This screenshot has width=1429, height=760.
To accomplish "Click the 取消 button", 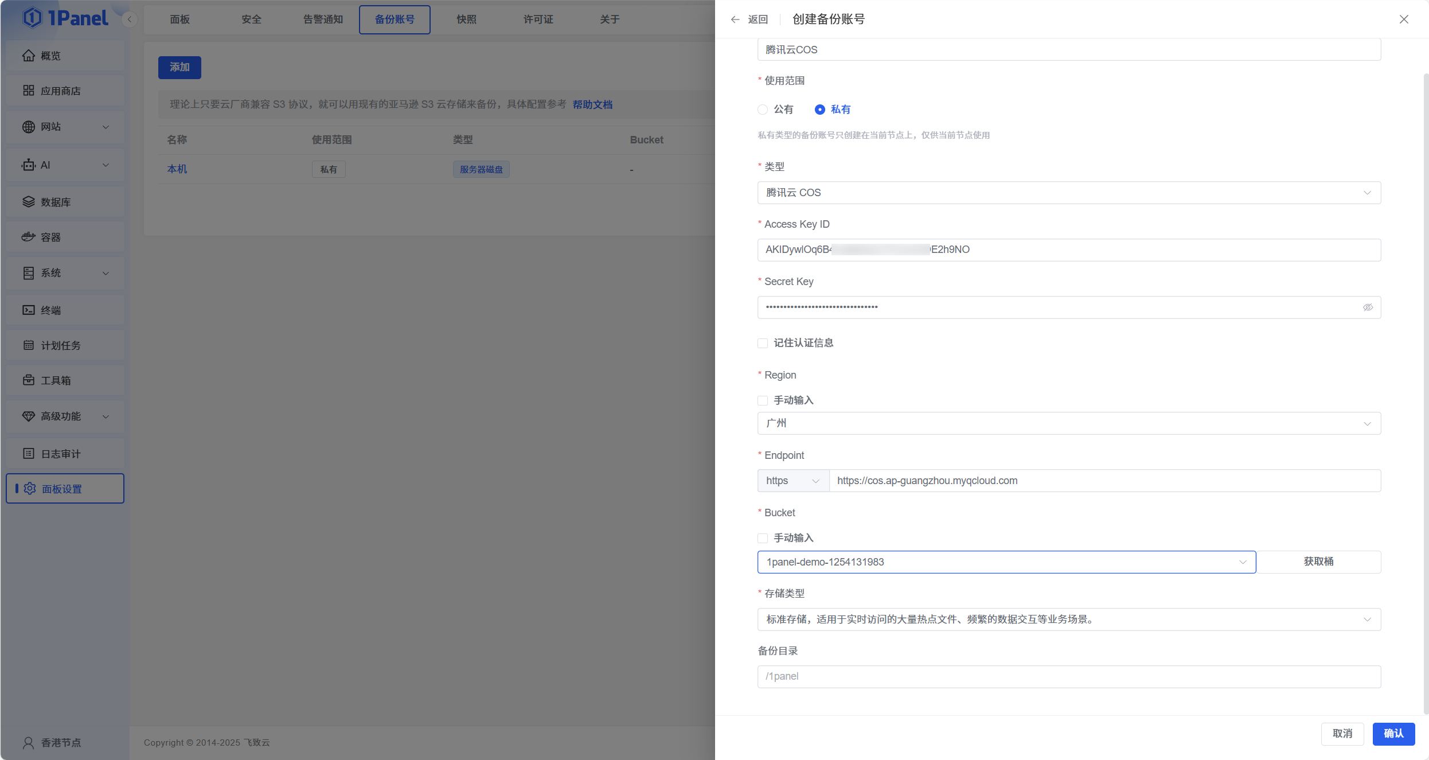I will coord(1342,734).
